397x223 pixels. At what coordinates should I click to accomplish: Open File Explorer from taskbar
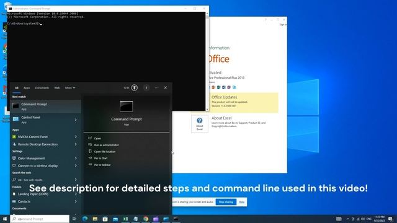point(95,219)
